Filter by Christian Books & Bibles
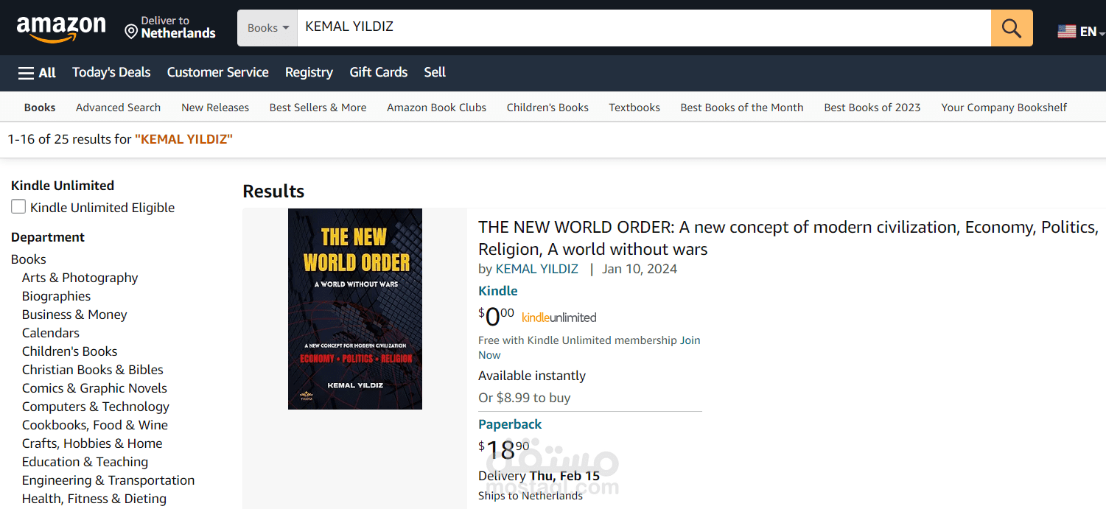This screenshot has width=1106, height=509. (93, 370)
